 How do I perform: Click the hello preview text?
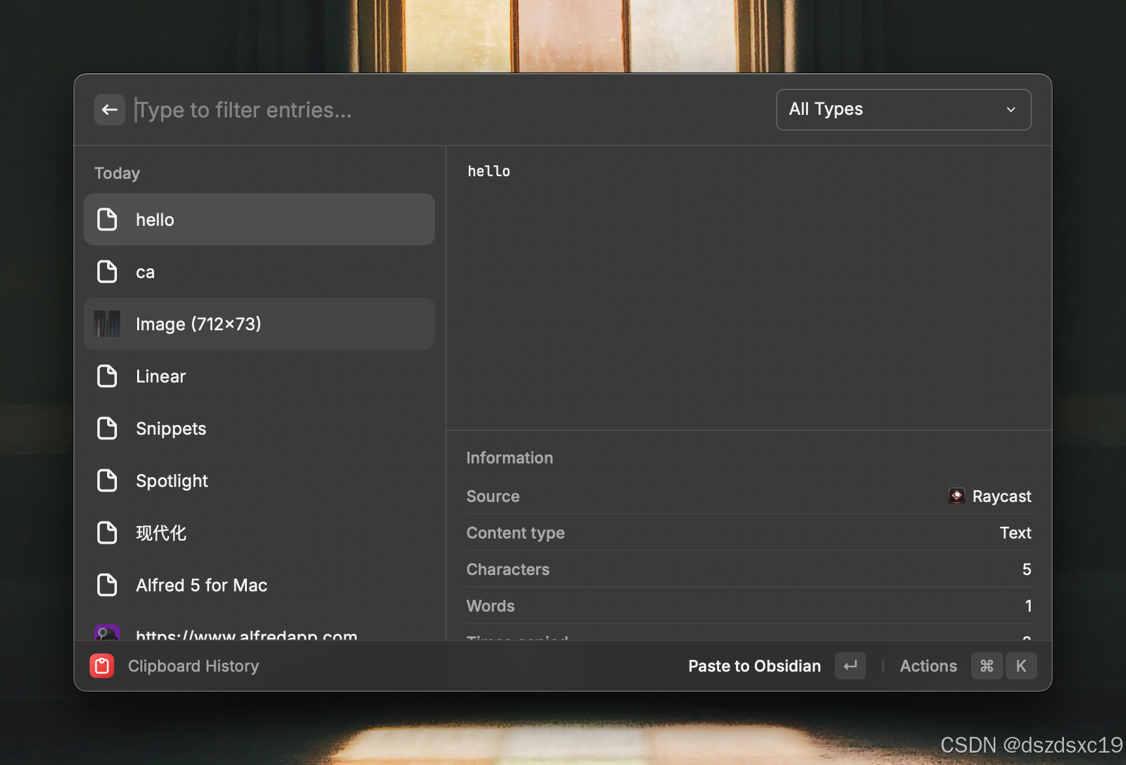coord(489,171)
